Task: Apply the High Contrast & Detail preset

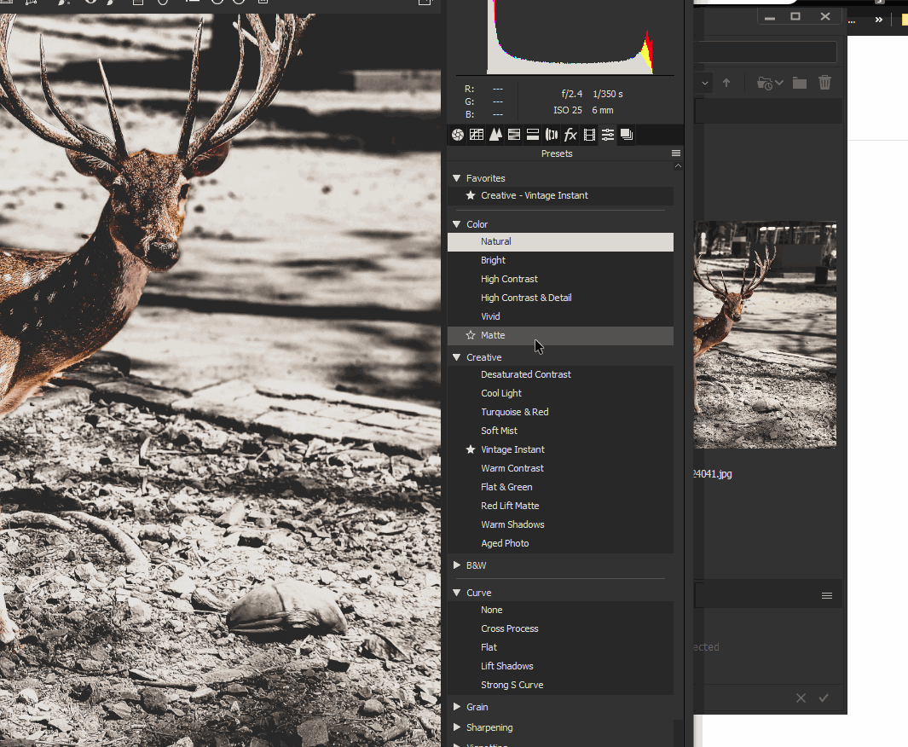Action: 560,298
